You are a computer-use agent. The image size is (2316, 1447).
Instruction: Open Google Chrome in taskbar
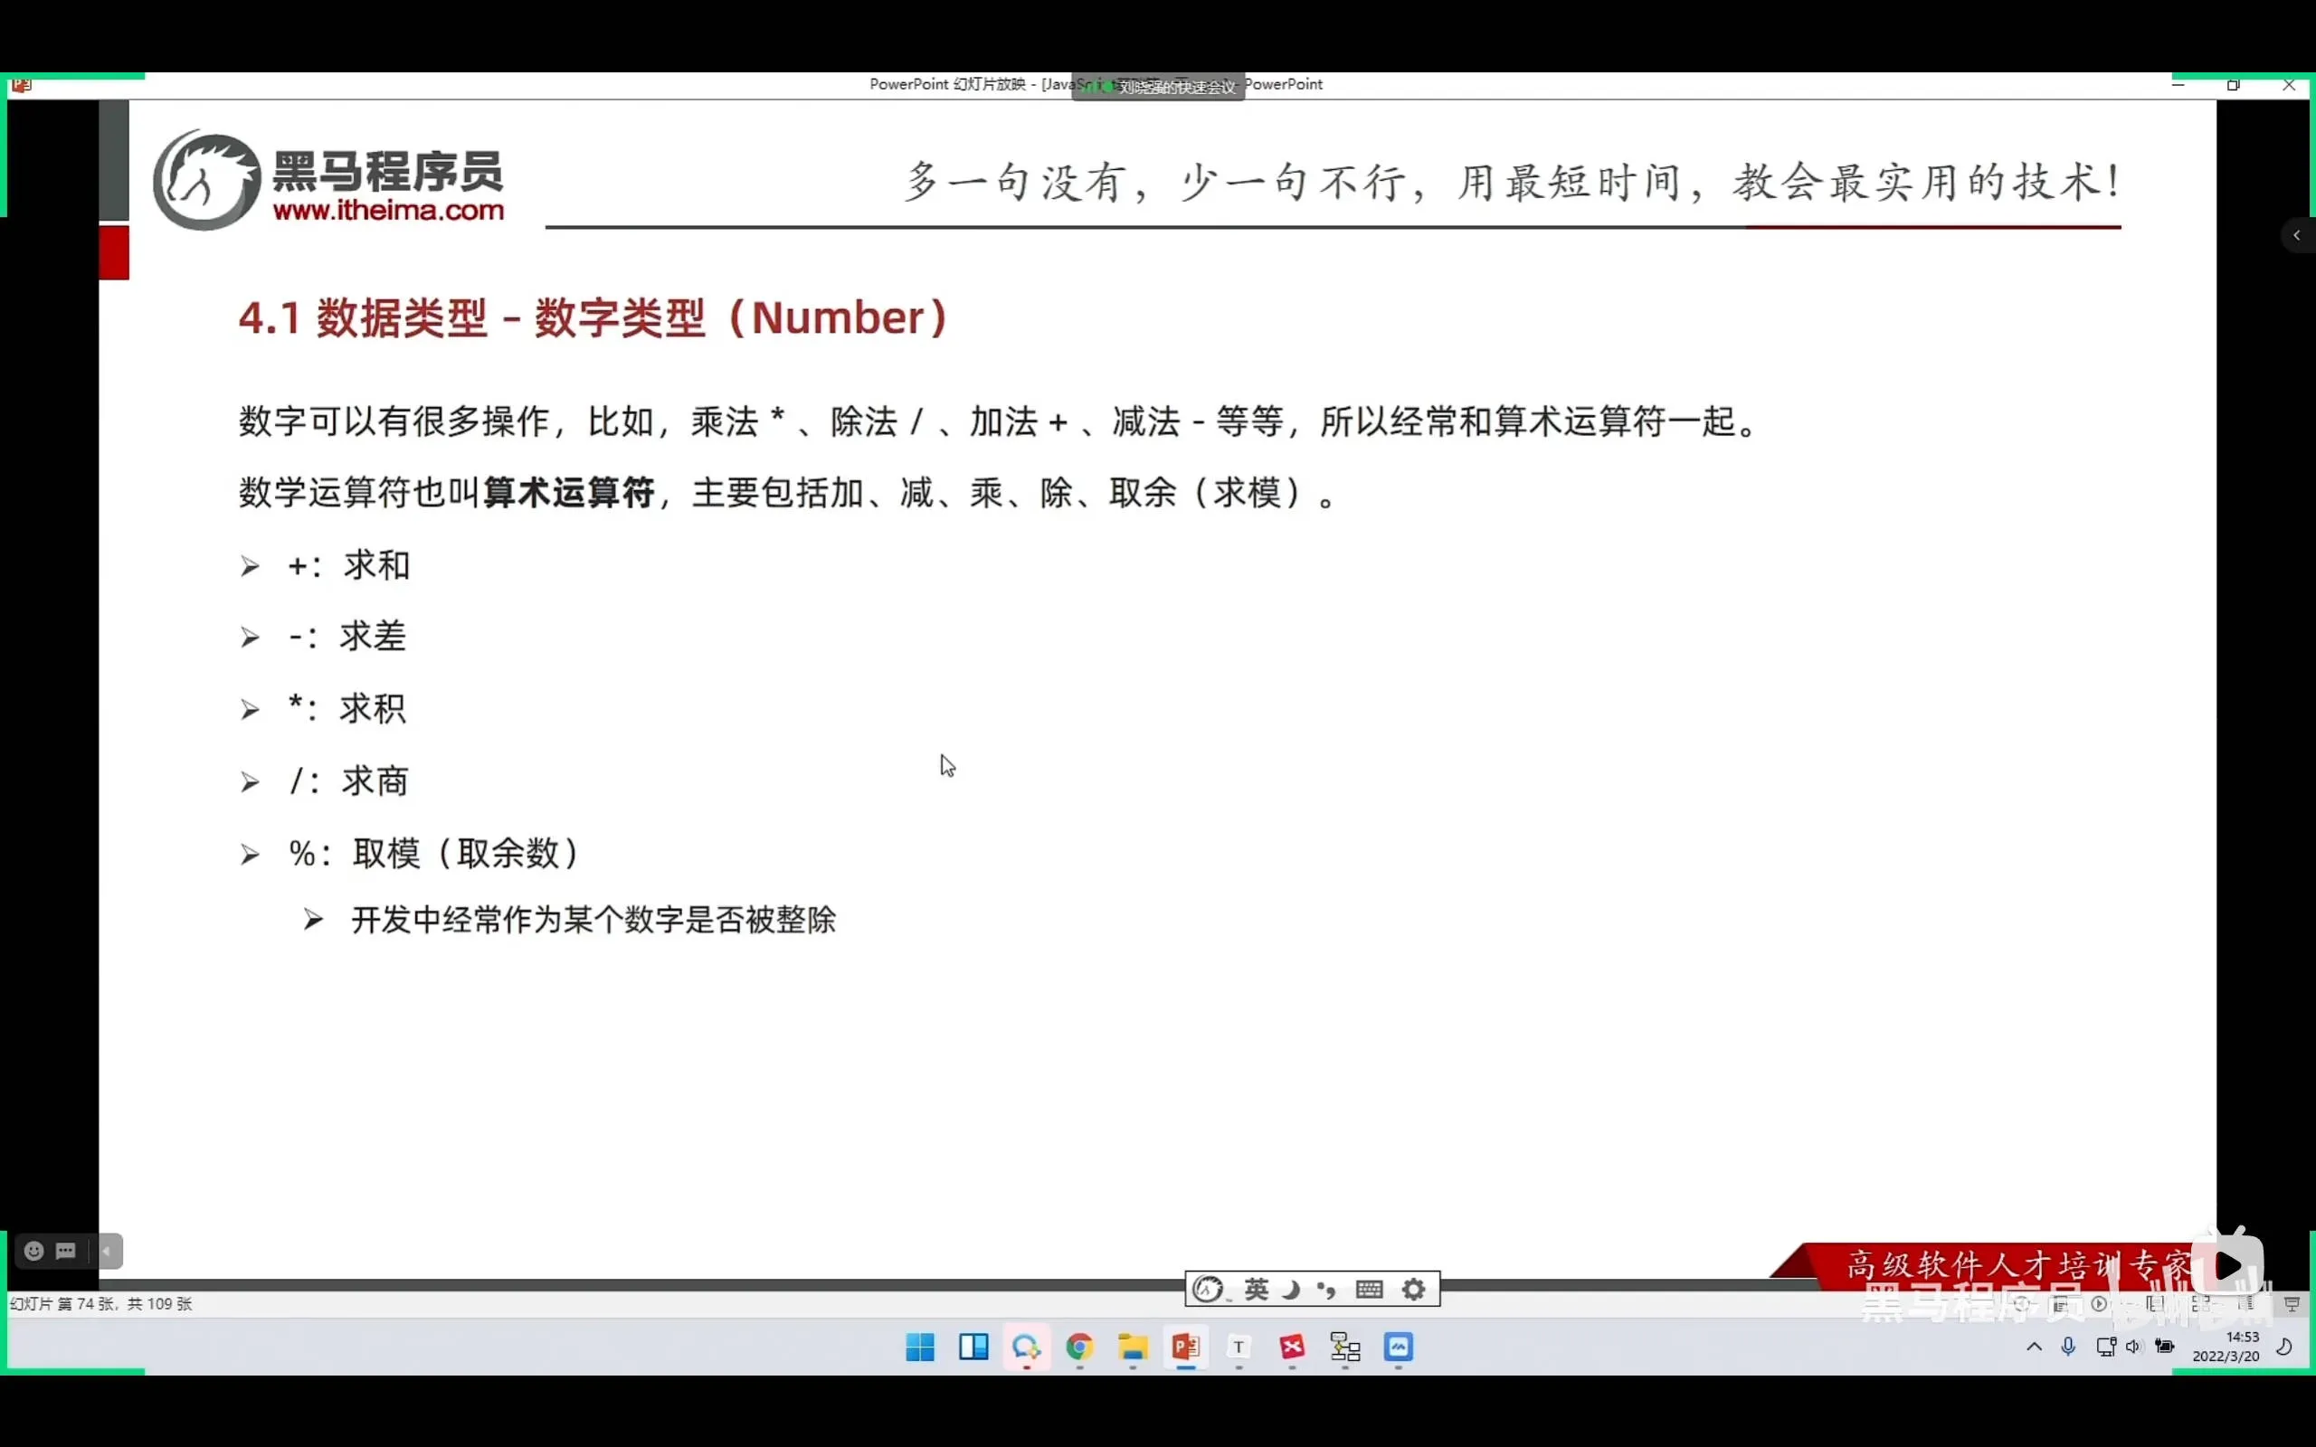click(x=1079, y=1347)
